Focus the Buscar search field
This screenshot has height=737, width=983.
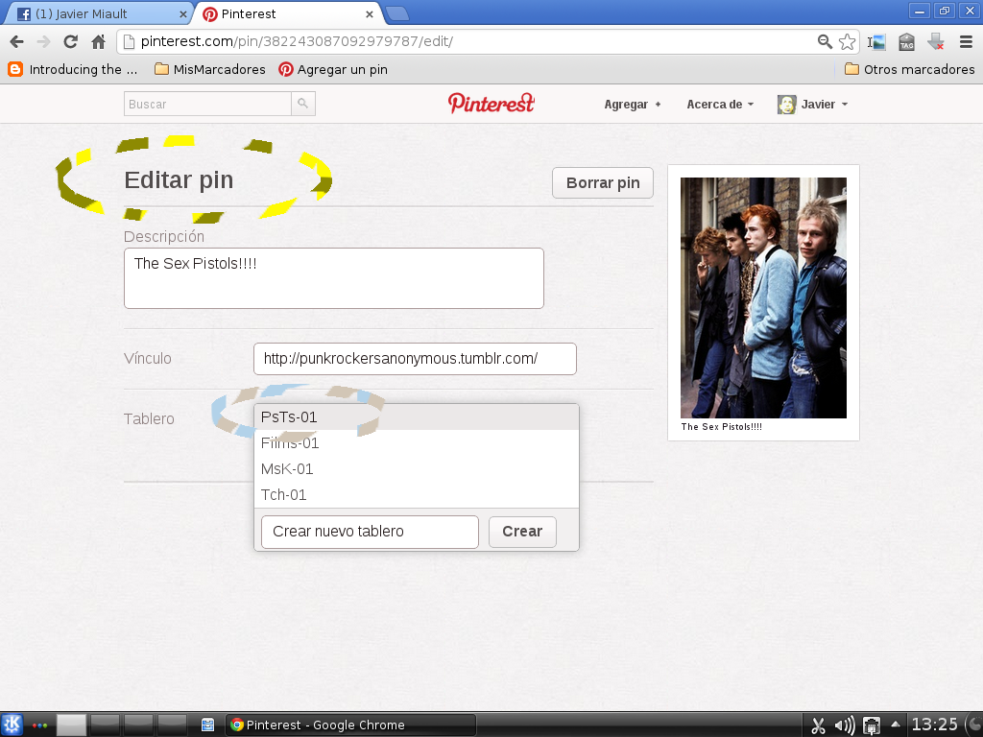207,104
